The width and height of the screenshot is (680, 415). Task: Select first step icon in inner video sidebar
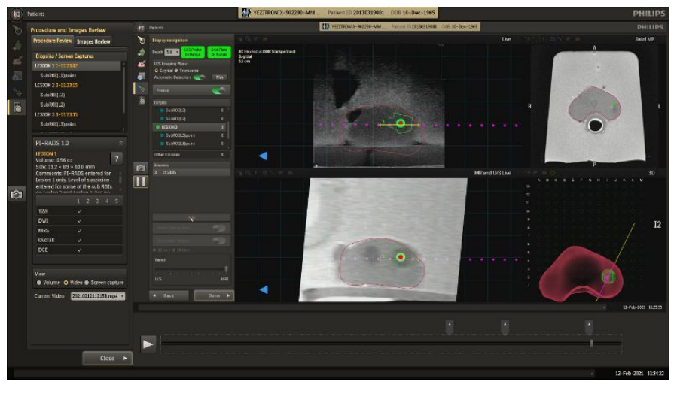142,41
